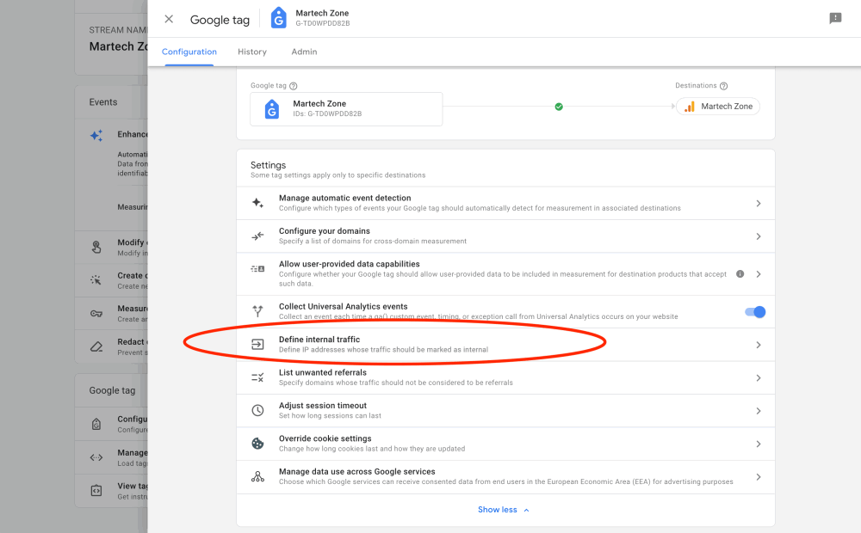Expand chevron for Manage data use across Google

click(759, 477)
